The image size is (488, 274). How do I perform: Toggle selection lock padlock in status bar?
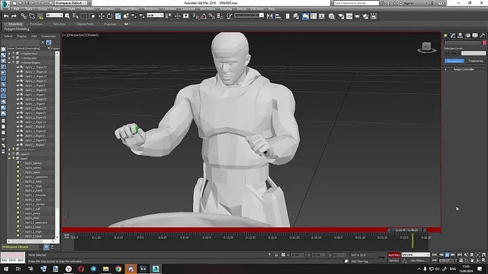tap(276, 255)
